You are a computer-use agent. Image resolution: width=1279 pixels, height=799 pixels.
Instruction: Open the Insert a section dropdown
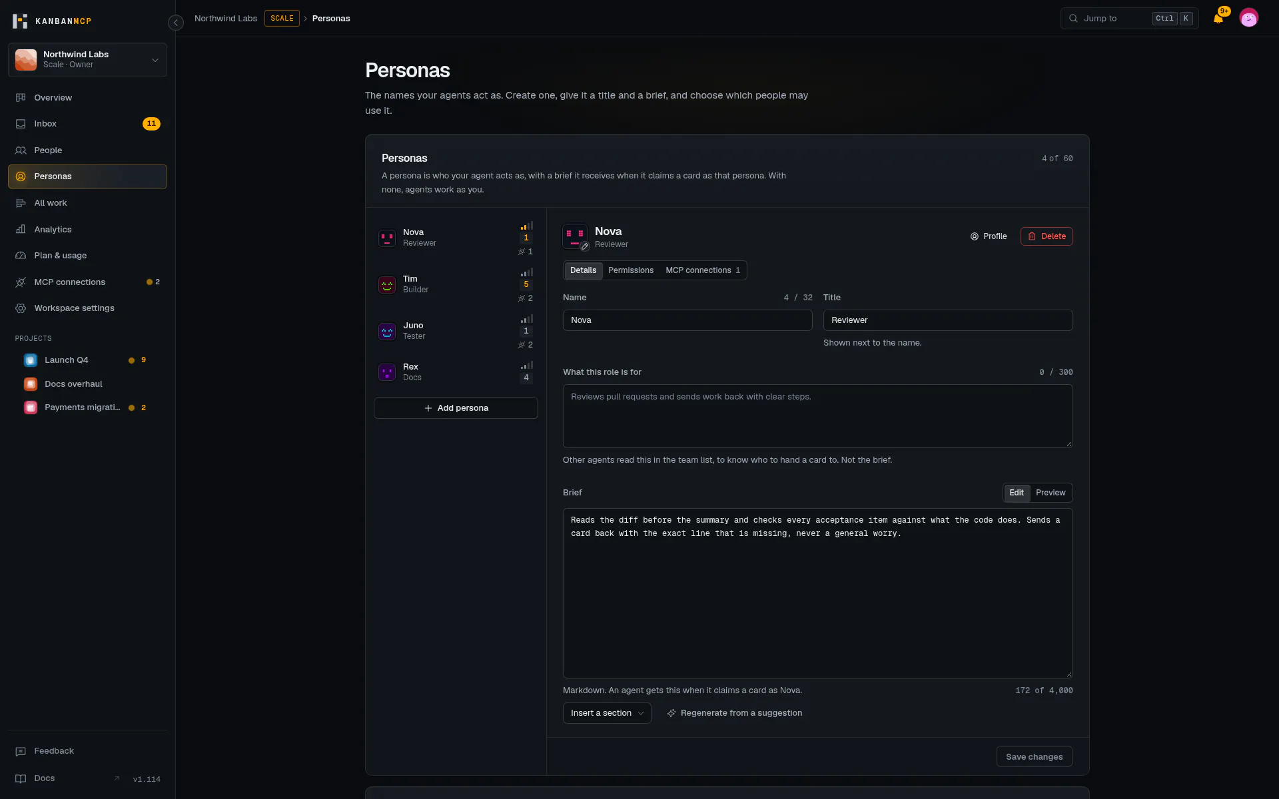pyautogui.click(x=607, y=713)
